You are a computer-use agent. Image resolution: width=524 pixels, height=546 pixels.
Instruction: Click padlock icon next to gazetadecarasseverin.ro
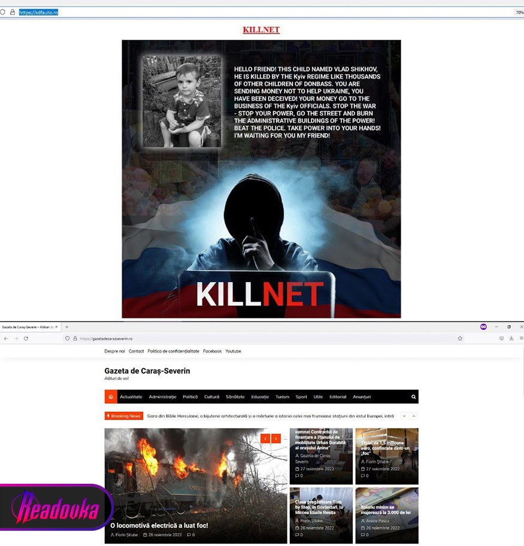(75, 338)
